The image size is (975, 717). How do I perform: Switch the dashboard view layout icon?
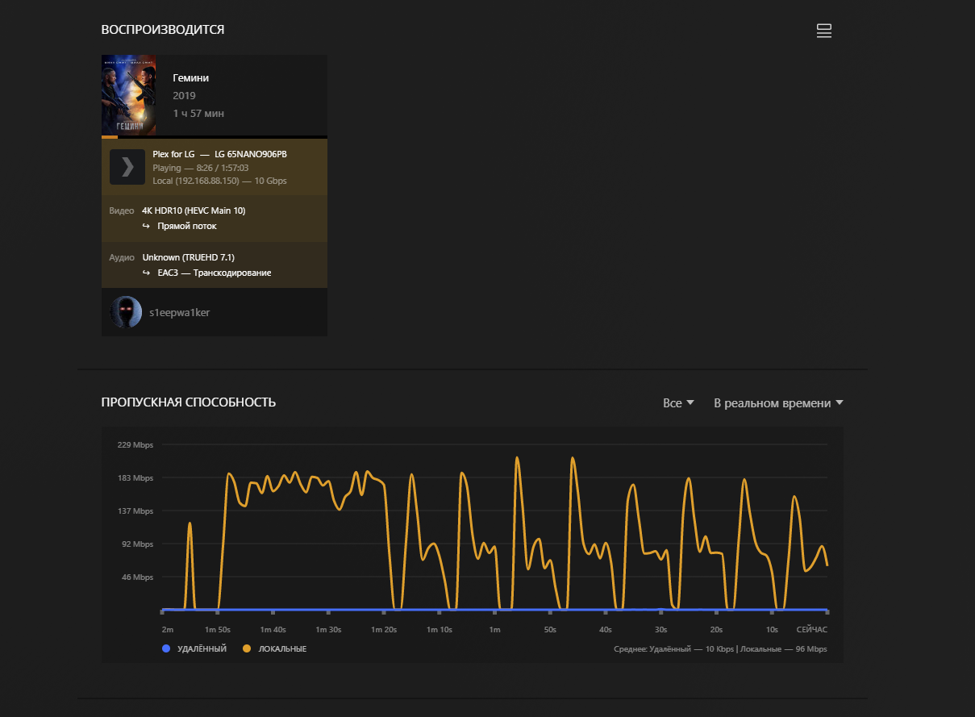[823, 31]
